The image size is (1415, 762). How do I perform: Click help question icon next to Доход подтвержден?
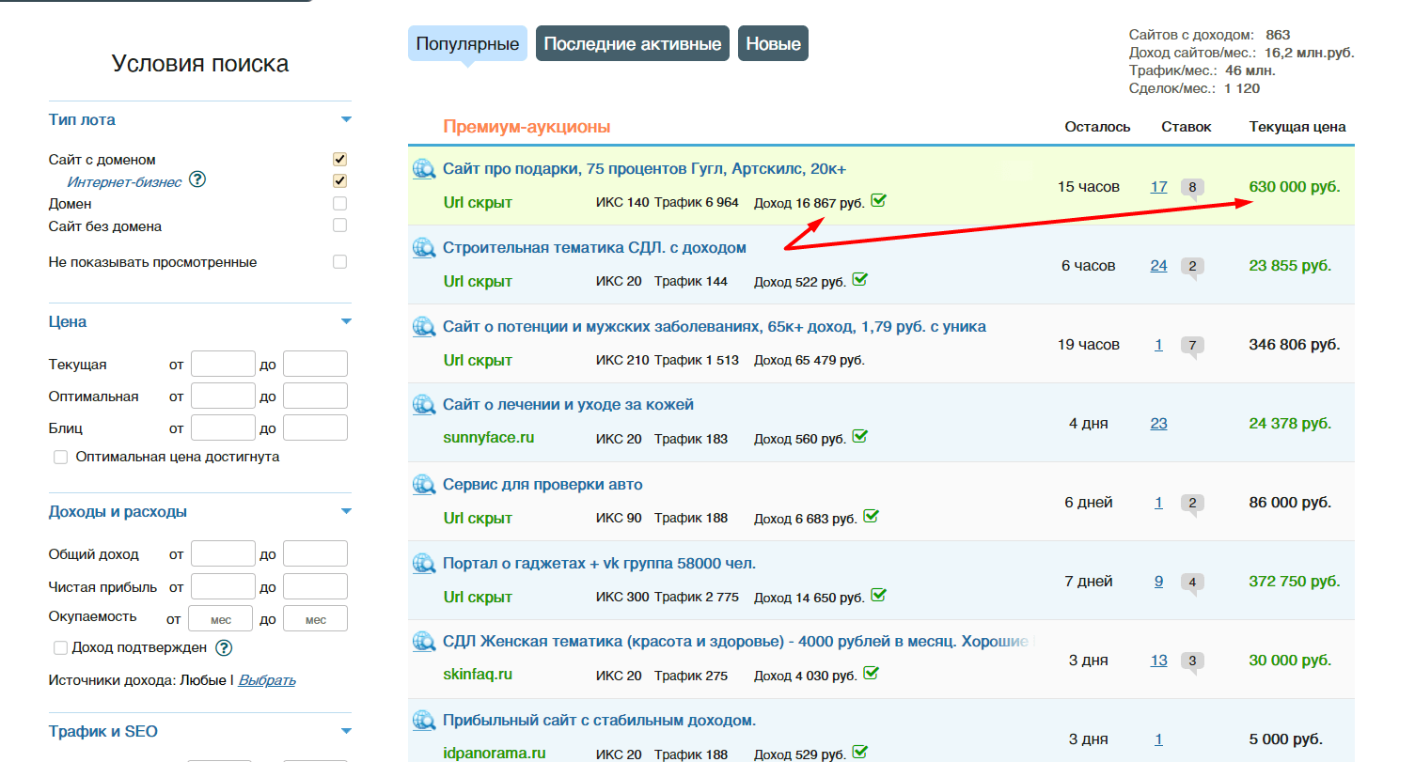(224, 647)
